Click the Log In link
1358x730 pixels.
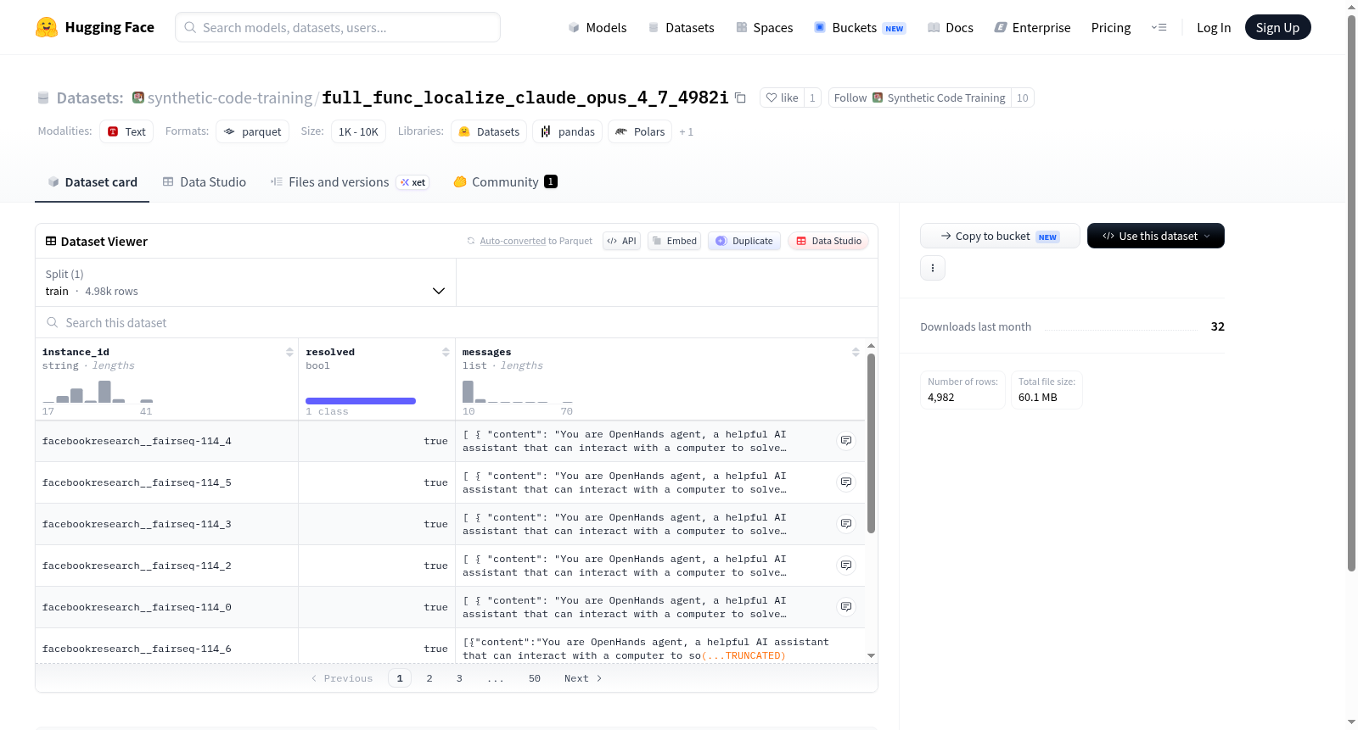[x=1214, y=27]
